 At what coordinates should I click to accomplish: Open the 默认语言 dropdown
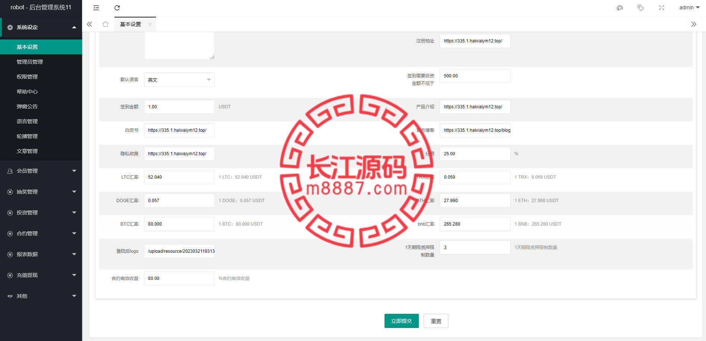click(x=179, y=80)
